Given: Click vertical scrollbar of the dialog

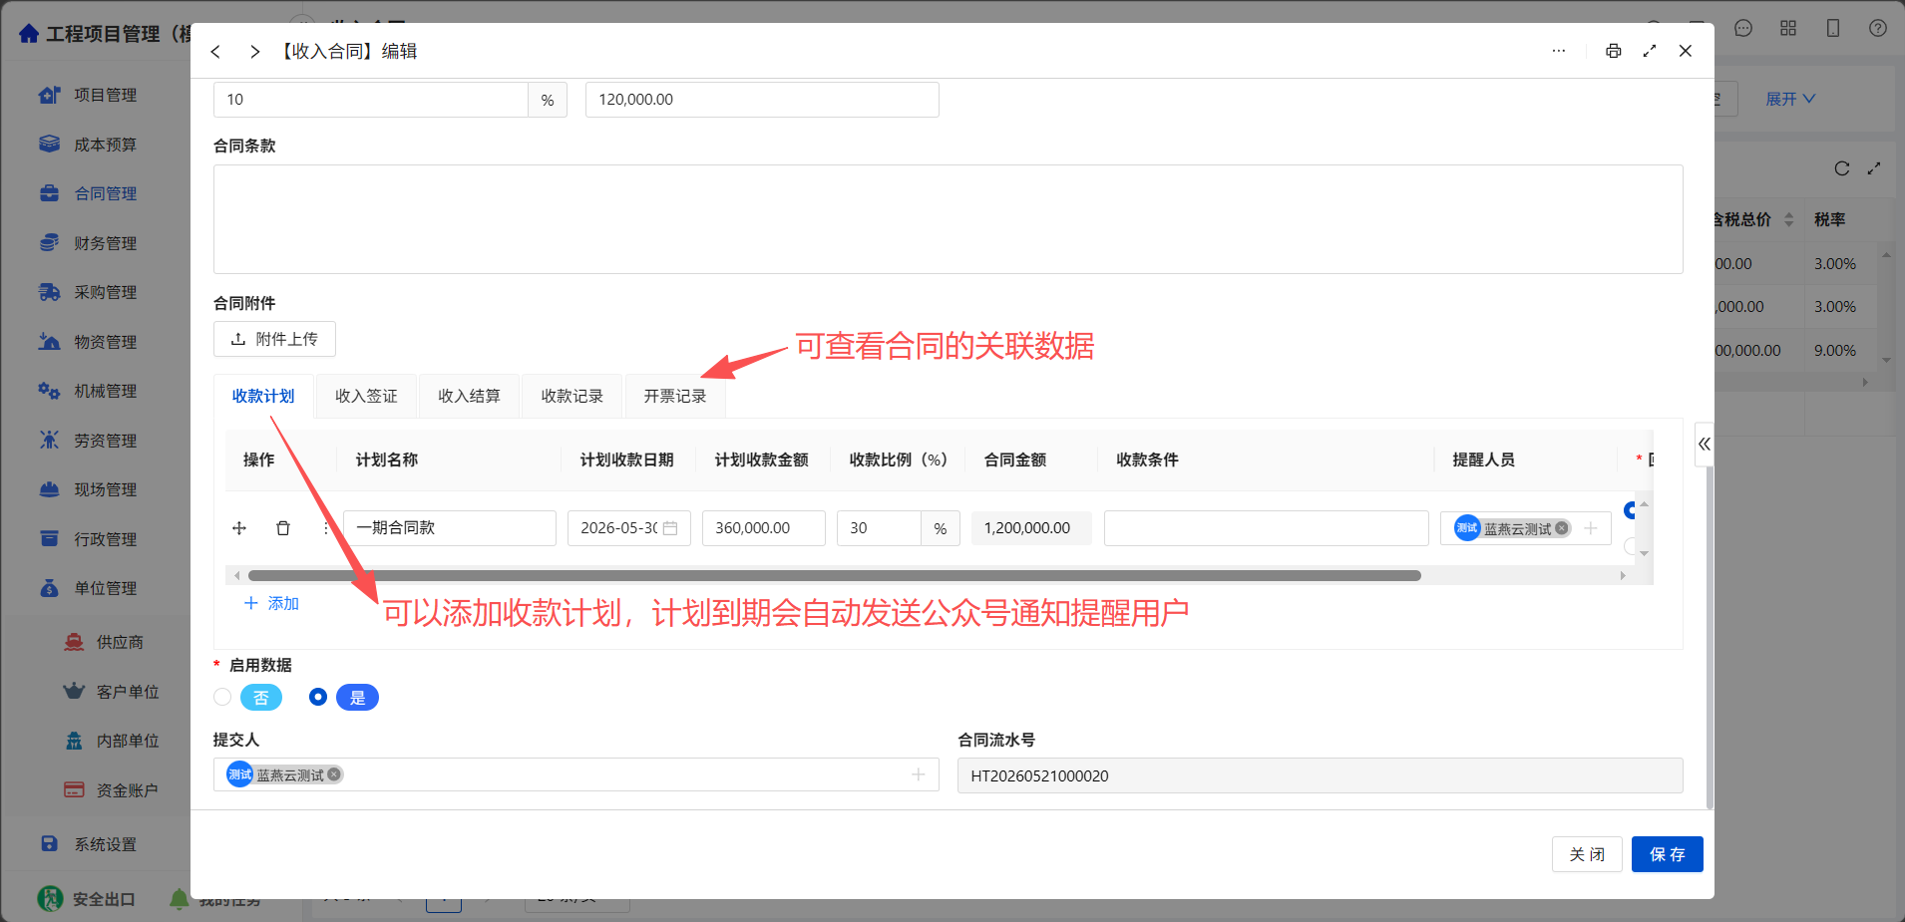Looking at the screenshot, I should 1710,638.
